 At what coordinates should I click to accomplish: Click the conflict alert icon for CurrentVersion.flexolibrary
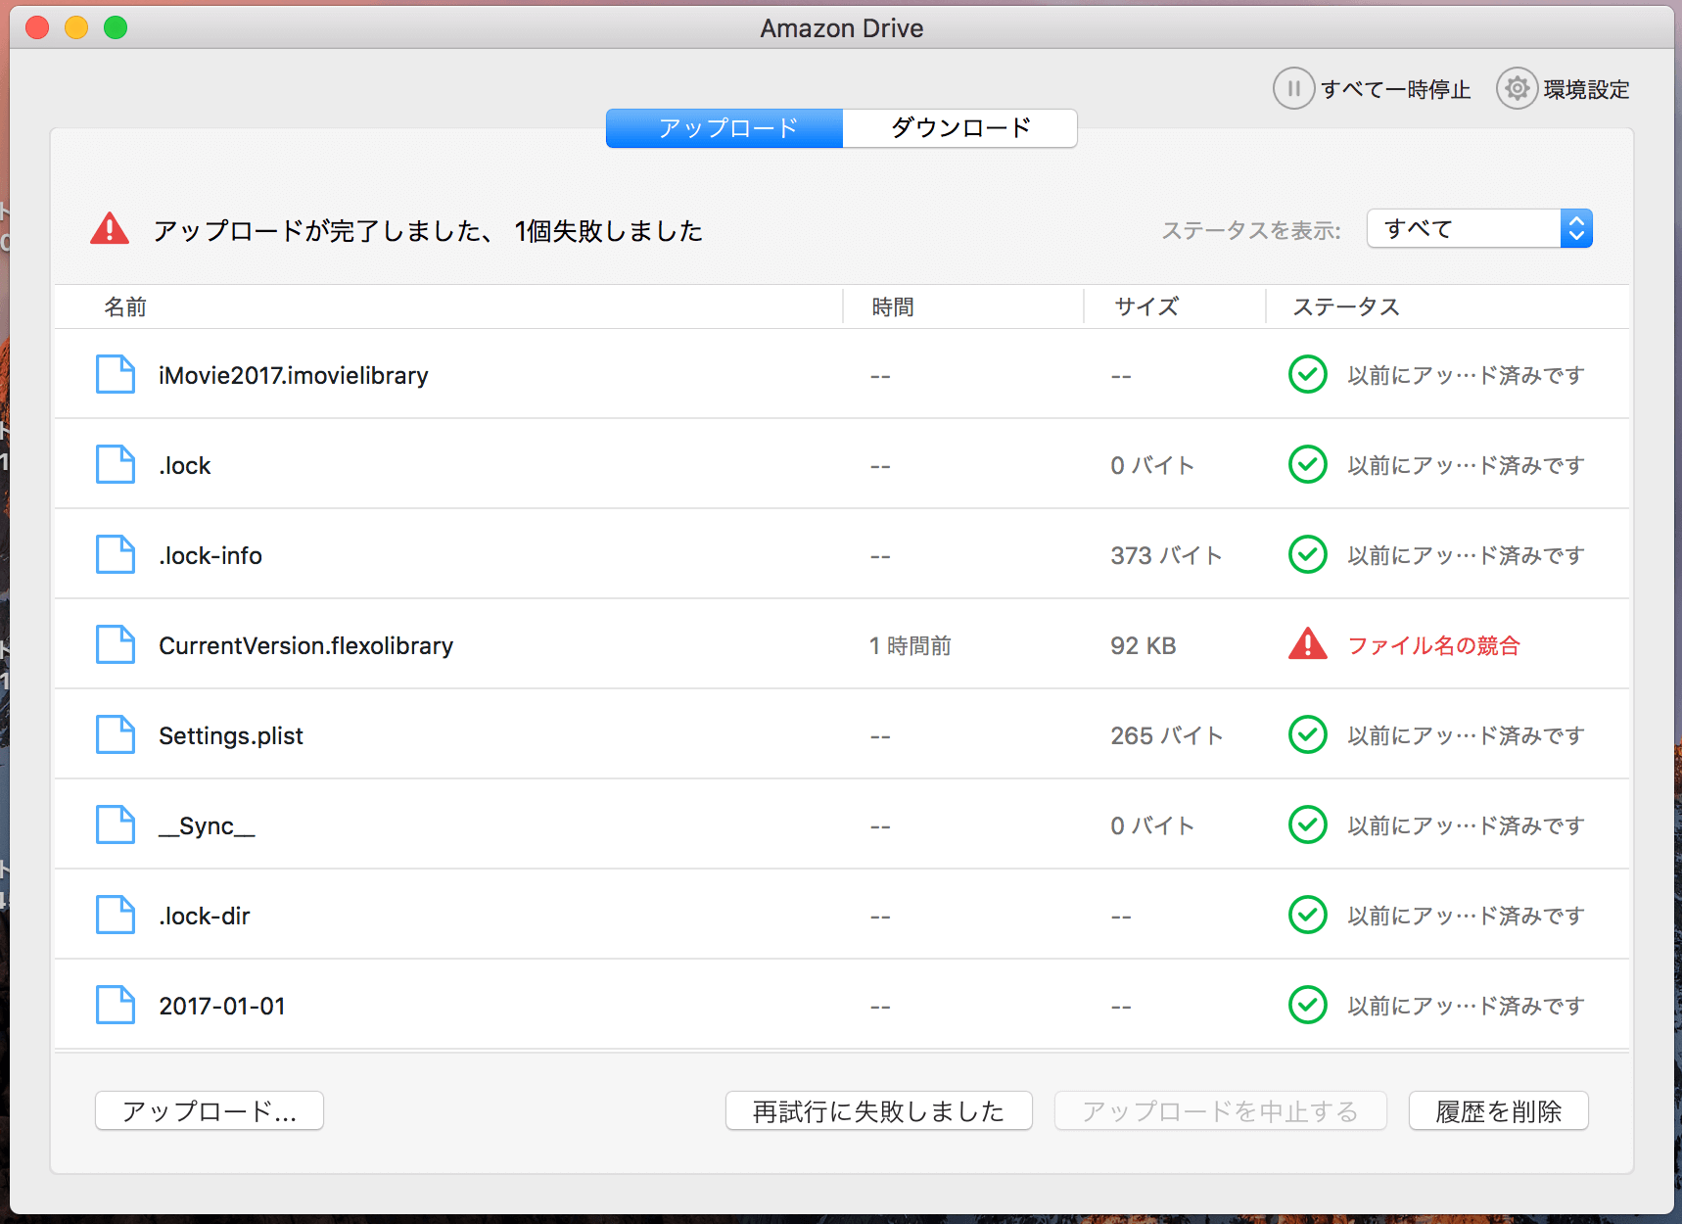point(1308,644)
